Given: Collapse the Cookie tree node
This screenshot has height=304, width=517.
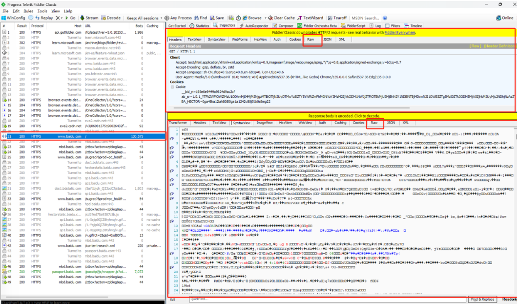Looking at the screenshot, I should click(x=172, y=87).
